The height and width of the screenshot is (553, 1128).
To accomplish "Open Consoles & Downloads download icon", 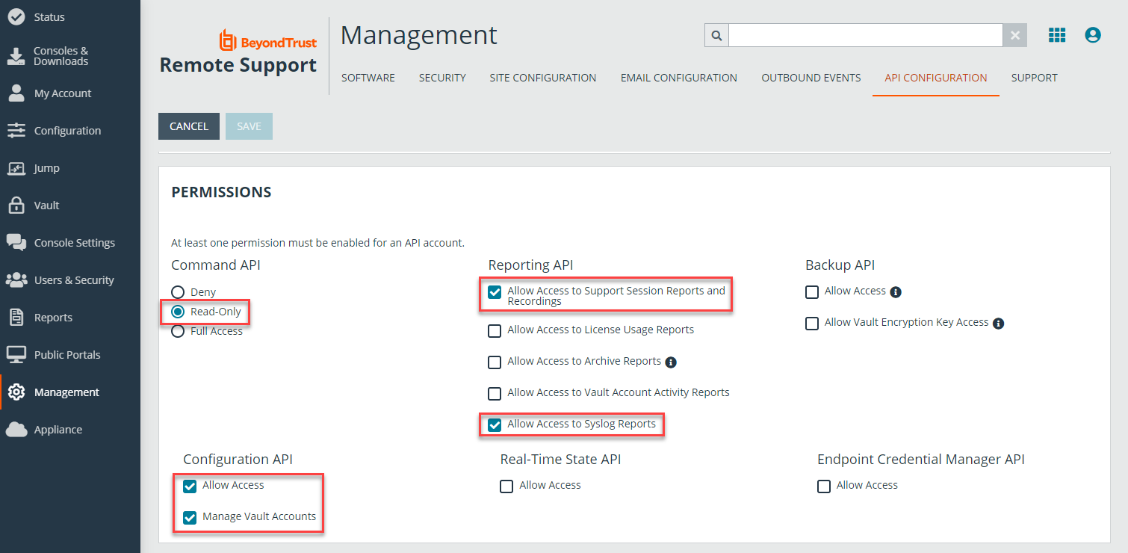I will click(16, 56).
